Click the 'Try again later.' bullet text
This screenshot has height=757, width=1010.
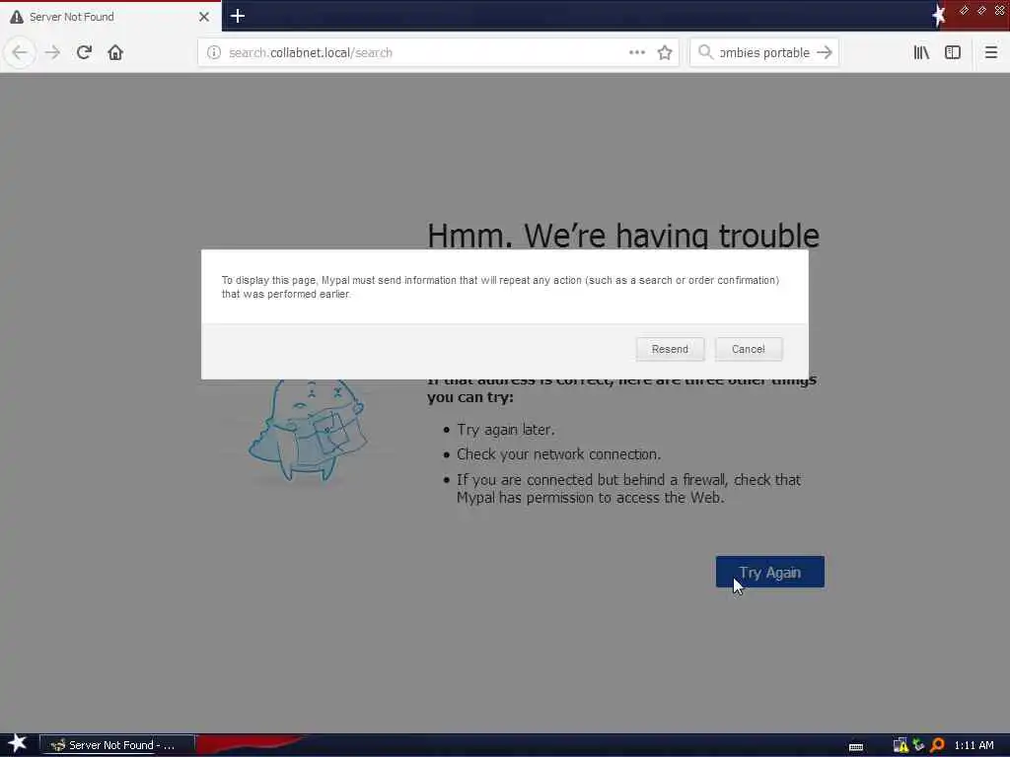pos(506,430)
